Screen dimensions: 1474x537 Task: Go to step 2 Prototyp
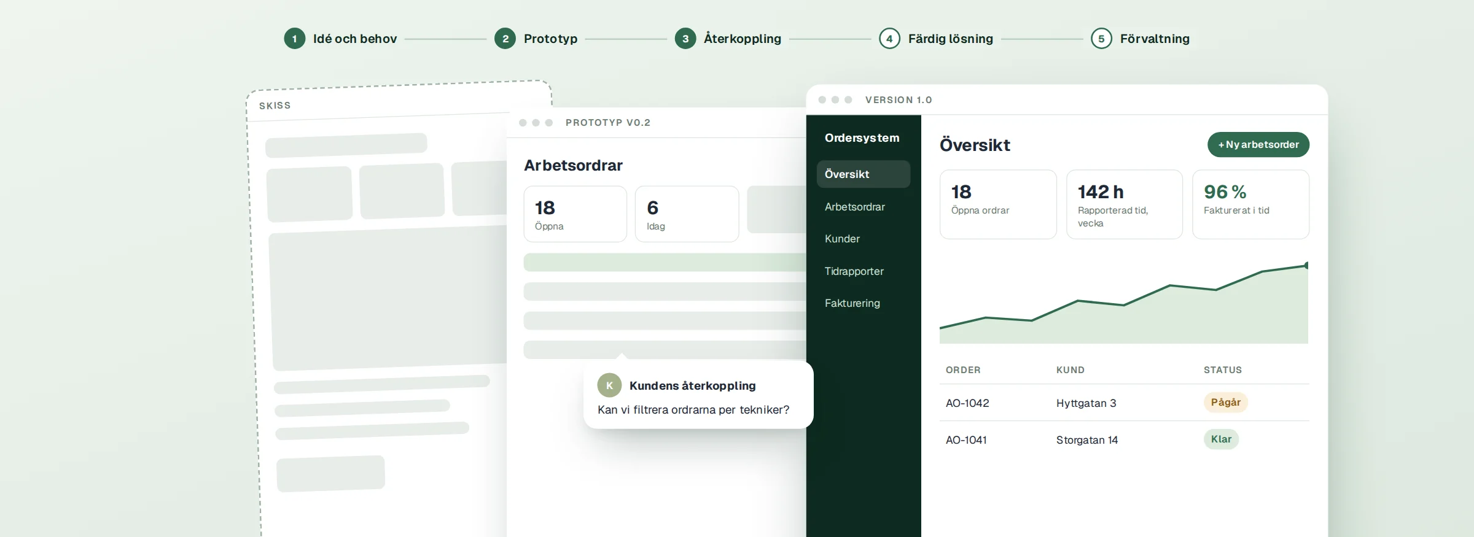point(536,39)
